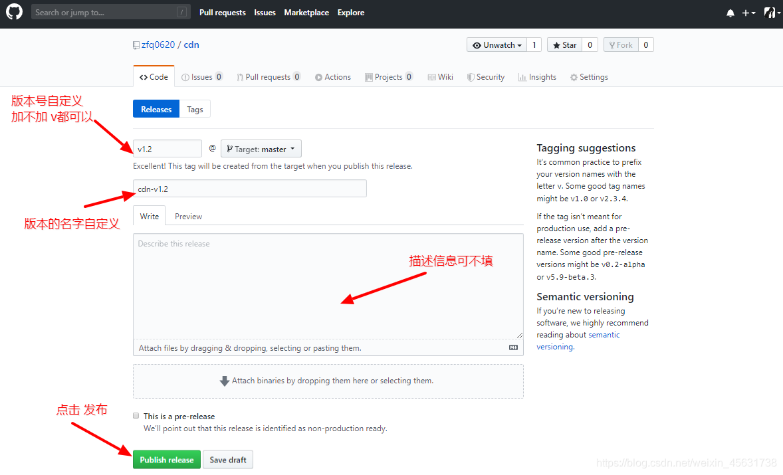Open the GitHub logo home link
Image resolution: width=783 pixels, height=475 pixels.
(14, 12)
